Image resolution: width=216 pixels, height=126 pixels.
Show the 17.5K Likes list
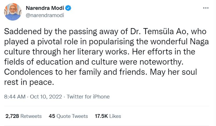(108, 116)
